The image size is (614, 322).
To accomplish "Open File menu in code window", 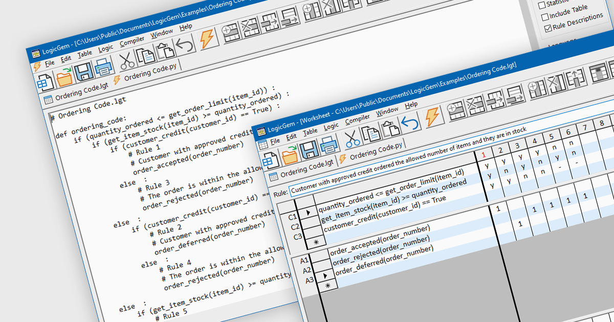I will (50, 63).
